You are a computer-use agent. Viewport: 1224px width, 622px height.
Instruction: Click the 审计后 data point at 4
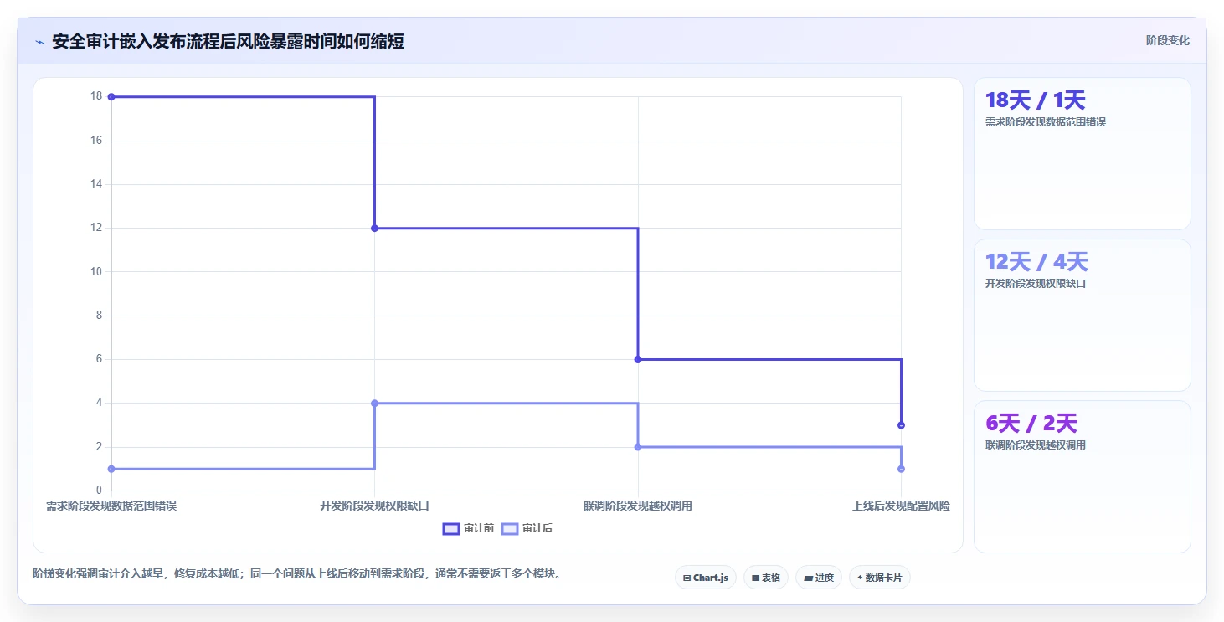374,403
